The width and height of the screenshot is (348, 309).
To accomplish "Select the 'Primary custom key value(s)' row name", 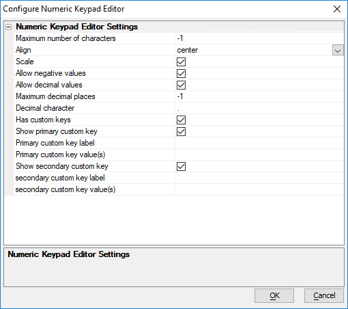I will pos(60,154).
